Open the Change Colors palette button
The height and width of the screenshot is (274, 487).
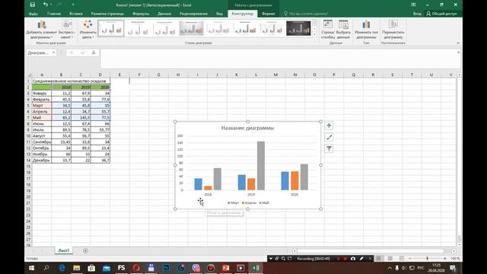(88, 30)
